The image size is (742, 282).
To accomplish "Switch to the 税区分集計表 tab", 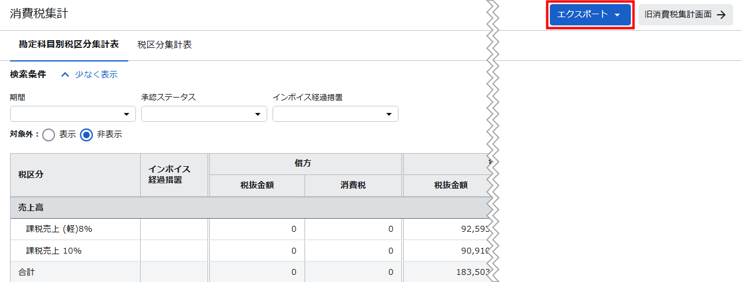I will click(x=164, y=45).
